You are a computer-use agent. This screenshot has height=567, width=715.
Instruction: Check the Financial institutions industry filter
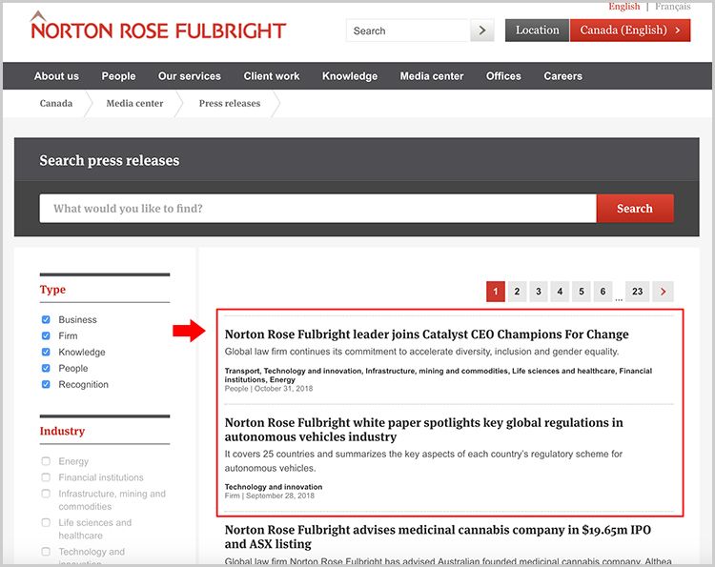(46, 477)
